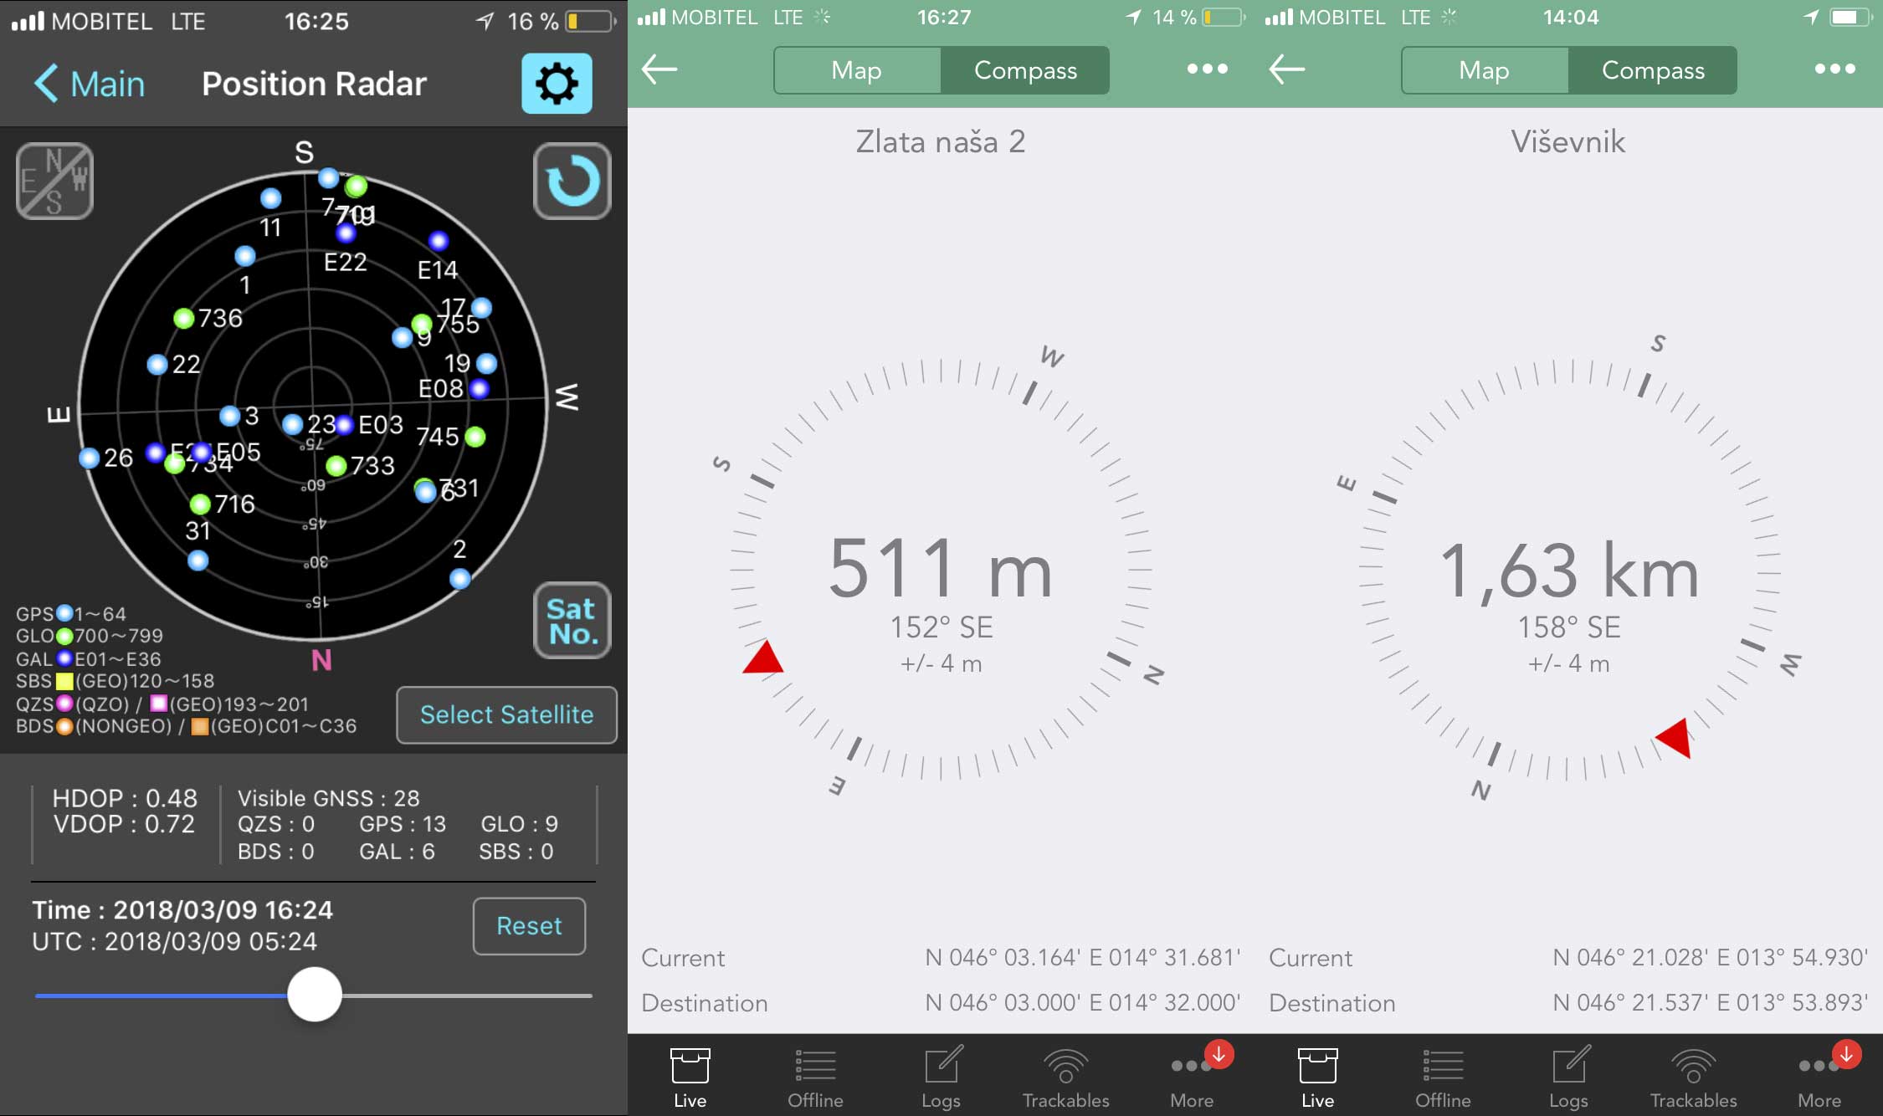Select GPS satellite 19 on radar
The image size is (1883, 1116).
point(486,363)
